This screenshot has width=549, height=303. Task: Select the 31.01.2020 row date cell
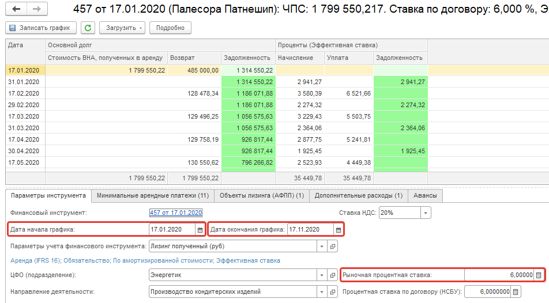point(25,82)
